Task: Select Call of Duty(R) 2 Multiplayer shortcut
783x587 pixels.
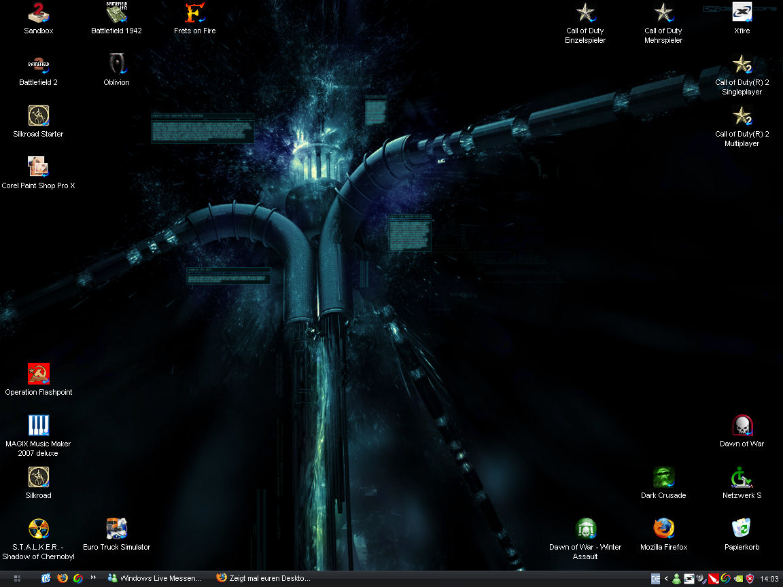Action: pyautogui.click(x=742, y=117)
